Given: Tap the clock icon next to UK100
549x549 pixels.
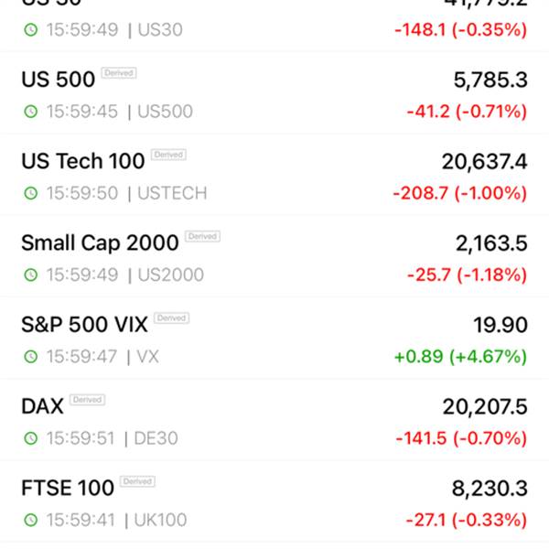Looking at the screenshot, I should (31, 520).
